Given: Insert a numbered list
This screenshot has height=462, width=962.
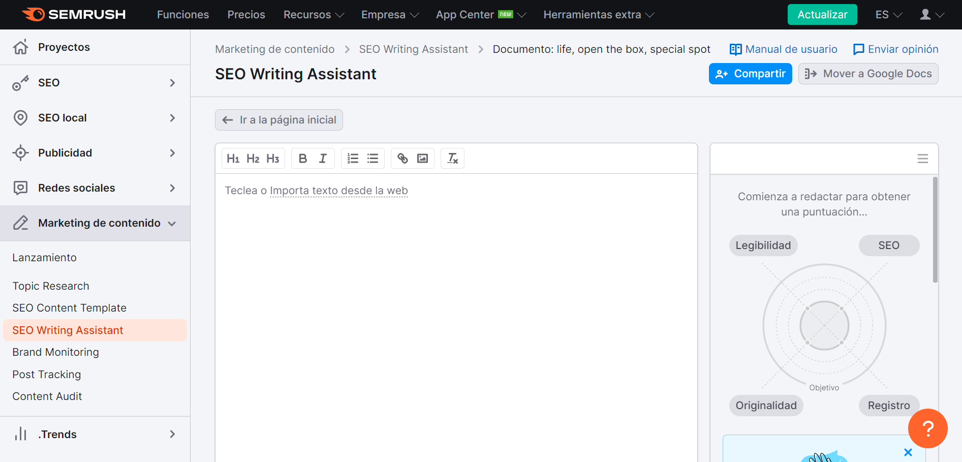Looking at the screenshot, I should [353, 159].
